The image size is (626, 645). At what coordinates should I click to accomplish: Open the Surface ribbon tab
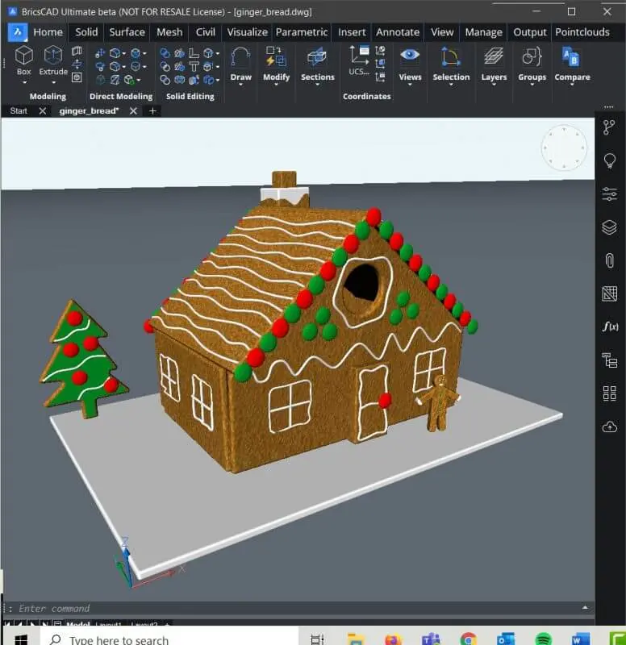click(127, 32)
